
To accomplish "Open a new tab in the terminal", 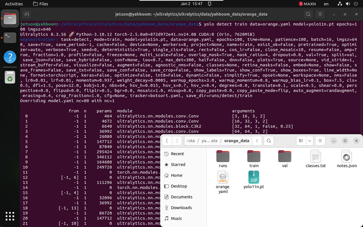I will pyautogui.click(x=26, y=14).
